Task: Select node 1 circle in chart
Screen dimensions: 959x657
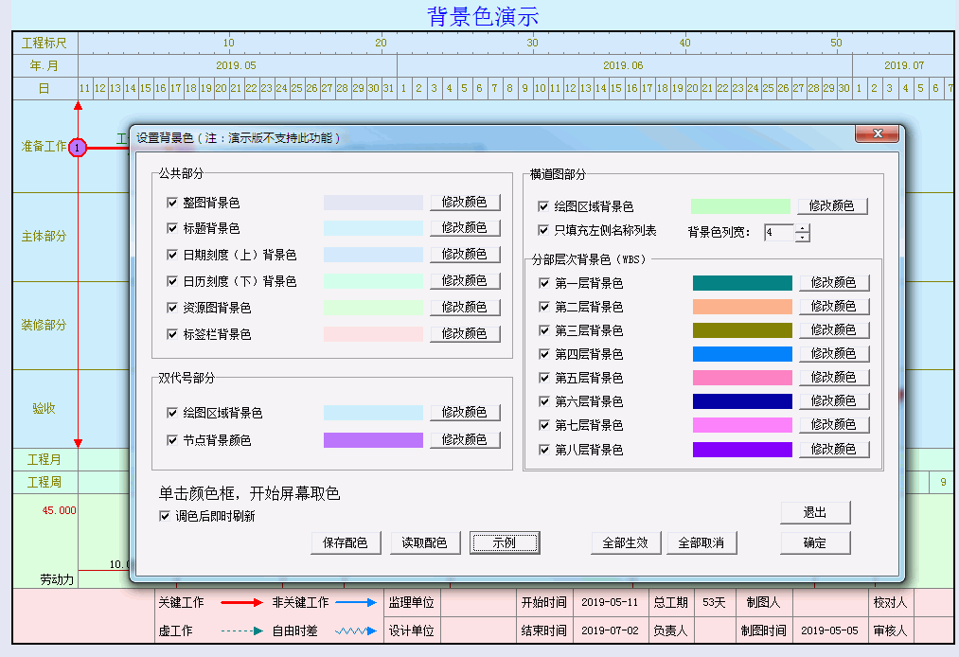Action: tap(77, 148)
